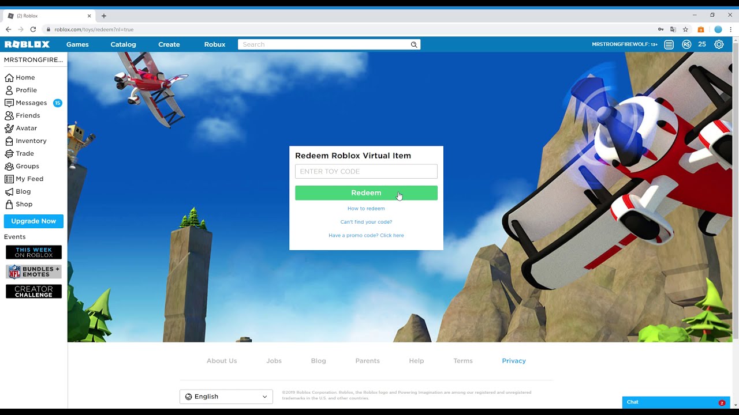
Task: Open the Chat bar
Action: tap(676, 402)
